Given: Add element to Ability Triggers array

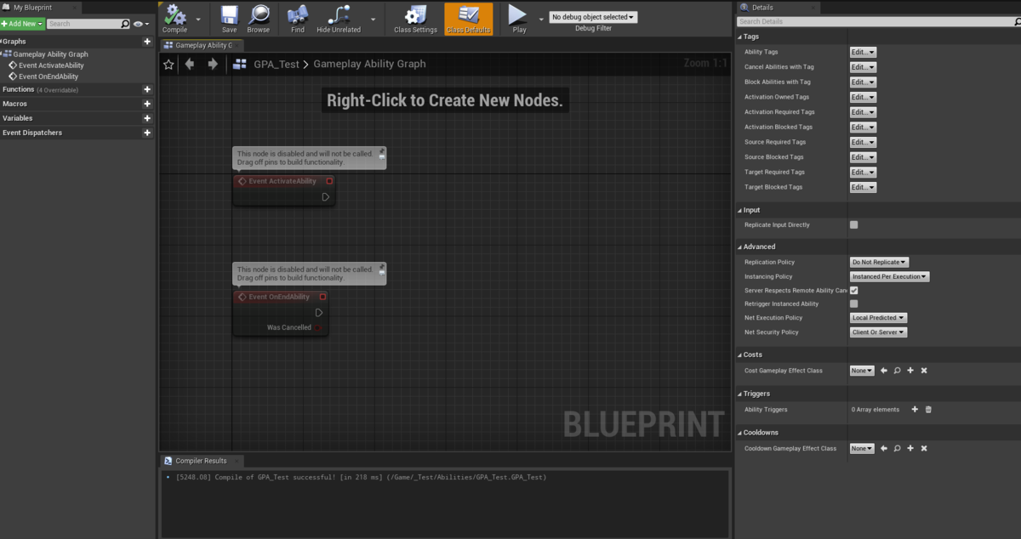Looking at the screenshot, I should pos(915,410).
